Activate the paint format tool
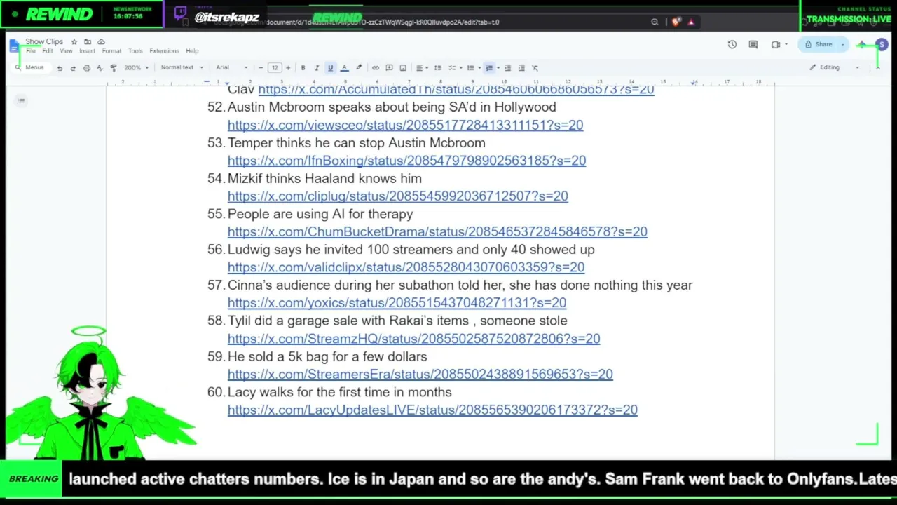The image size is (897, 505). click(114, 68)
